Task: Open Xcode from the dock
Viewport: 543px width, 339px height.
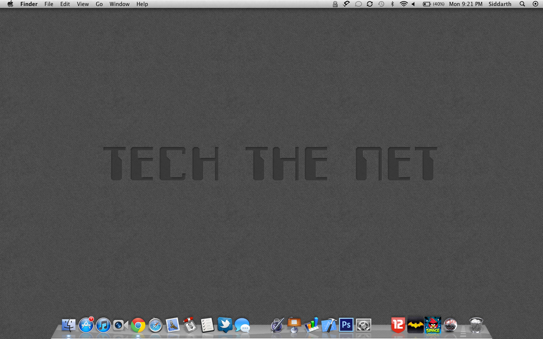Action: [329, 325]
